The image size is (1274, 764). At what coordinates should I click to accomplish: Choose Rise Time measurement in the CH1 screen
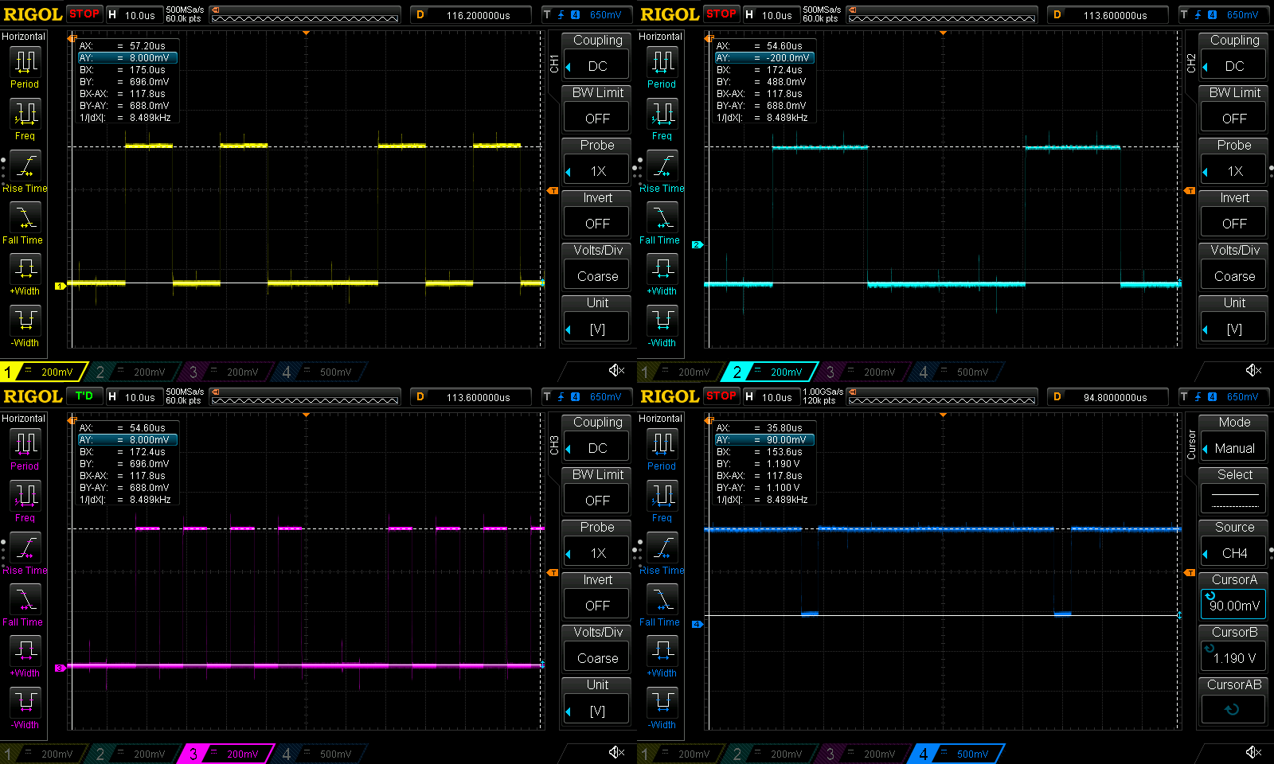pos(25,173)
